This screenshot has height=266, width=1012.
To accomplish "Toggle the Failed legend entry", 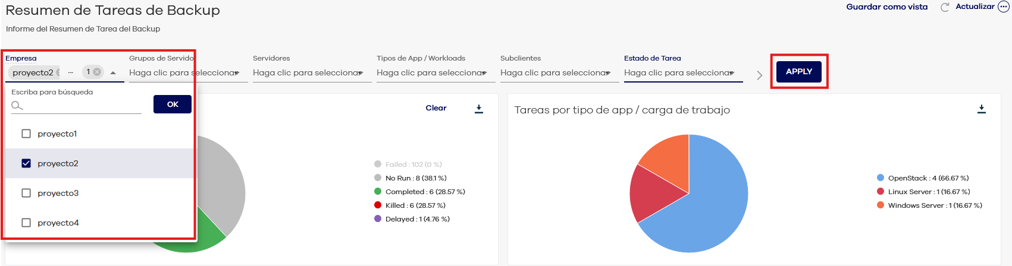I will [x=408, y=164].
